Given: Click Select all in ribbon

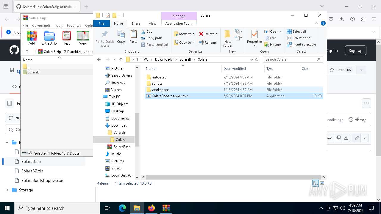Looking at the screenshot, I should tap(296, 32).
